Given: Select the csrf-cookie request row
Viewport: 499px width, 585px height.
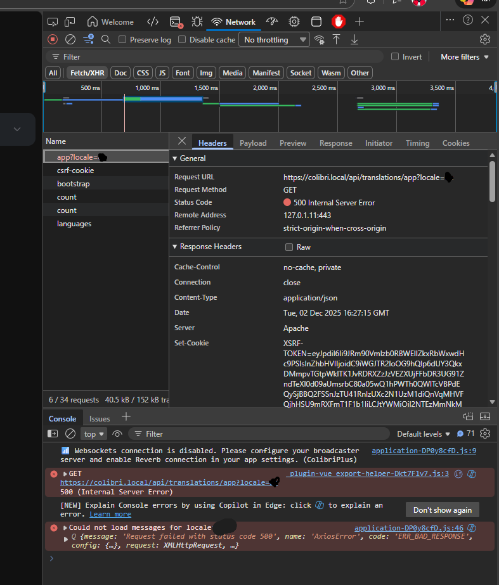Looking at the screenshot, I should pos(75,170).
